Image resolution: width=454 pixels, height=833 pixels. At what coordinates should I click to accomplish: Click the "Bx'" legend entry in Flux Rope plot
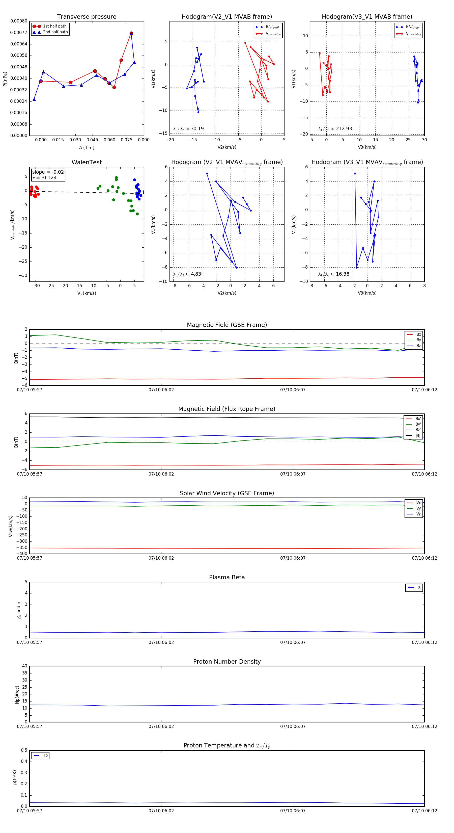(413, 419)
